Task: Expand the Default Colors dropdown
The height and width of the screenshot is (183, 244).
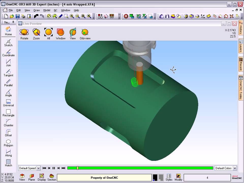Action: 235,168
